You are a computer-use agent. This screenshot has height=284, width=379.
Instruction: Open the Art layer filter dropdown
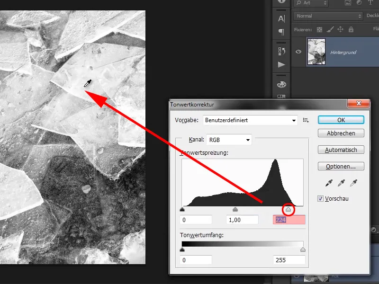pyautogui.click(x=312, y=3)
